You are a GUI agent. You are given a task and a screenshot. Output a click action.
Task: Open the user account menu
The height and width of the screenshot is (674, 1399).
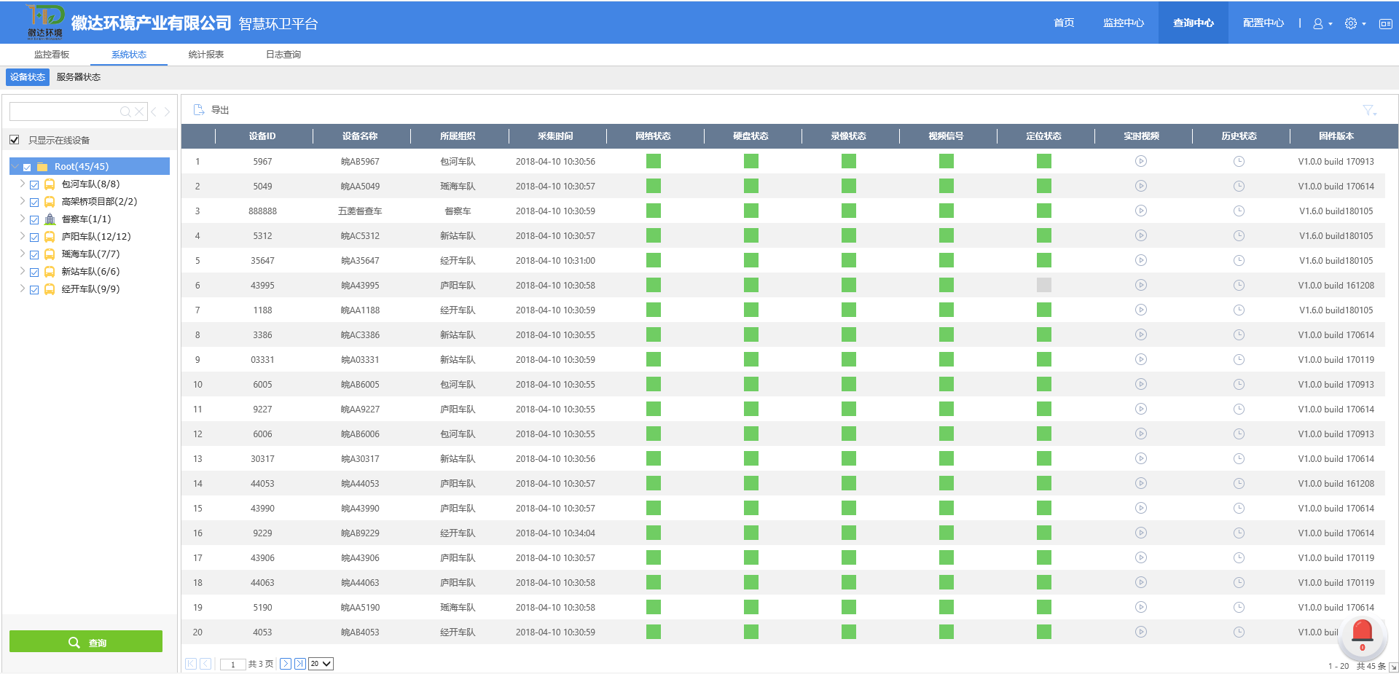click(1322, 23)
